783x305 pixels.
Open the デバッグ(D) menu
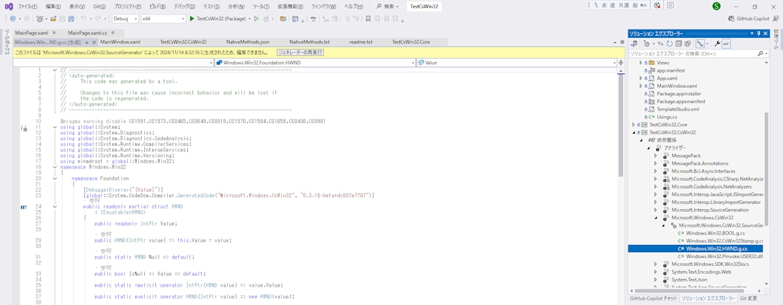184,6
